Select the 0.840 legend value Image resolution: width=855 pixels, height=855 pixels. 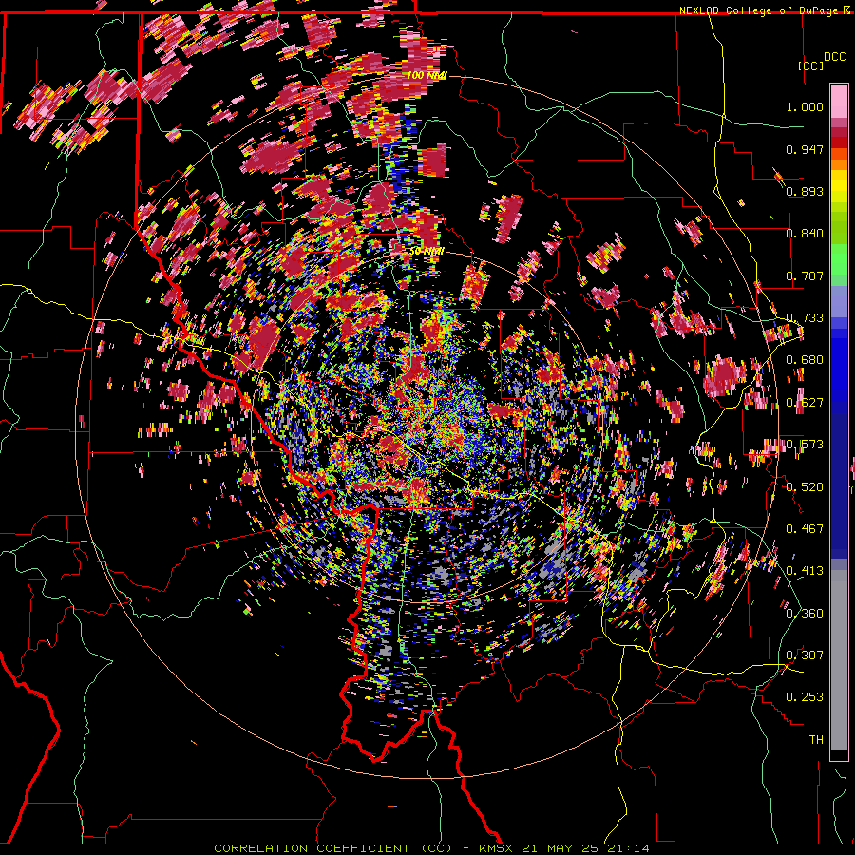pyautogui.click(x=805, y=234)
